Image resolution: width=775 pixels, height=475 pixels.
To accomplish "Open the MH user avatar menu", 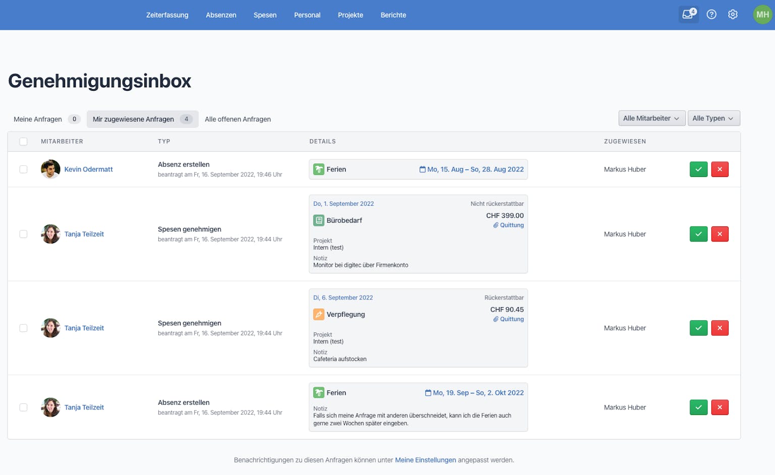I will coord(762,15).
